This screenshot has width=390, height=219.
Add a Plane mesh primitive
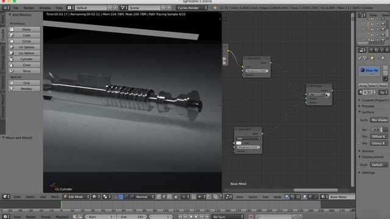24,29
